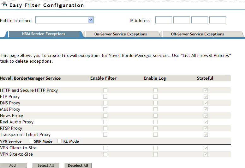Enable Log for HTTP and Secure HTTP Proxy
This screenshot has width=245, height=168.
155,90
